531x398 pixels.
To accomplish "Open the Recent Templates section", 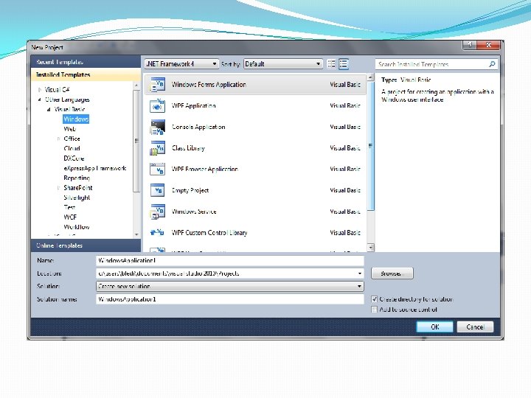I will tap(86, 62).
